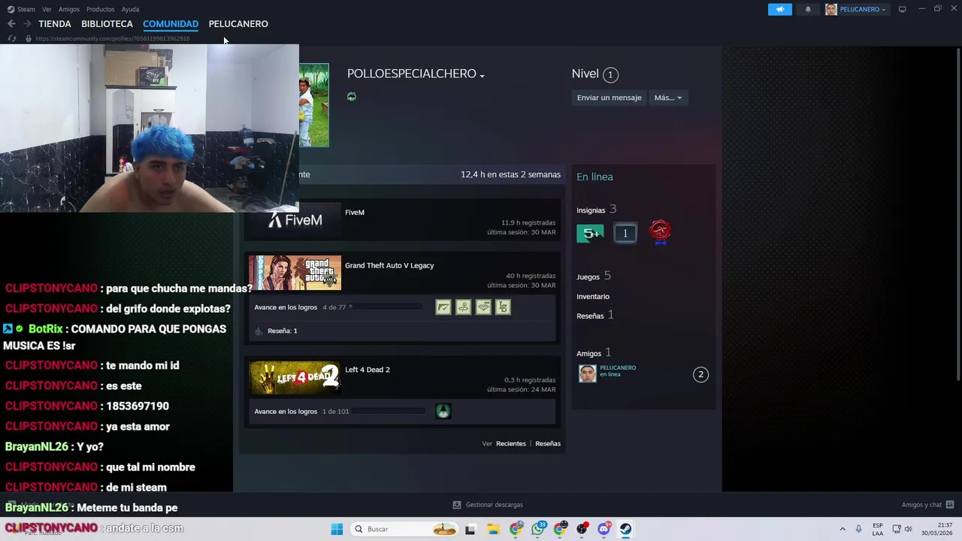Click the second GTA V achievement icon
The height and width of the screenshot is (541, 962).
tap(463, 307)
